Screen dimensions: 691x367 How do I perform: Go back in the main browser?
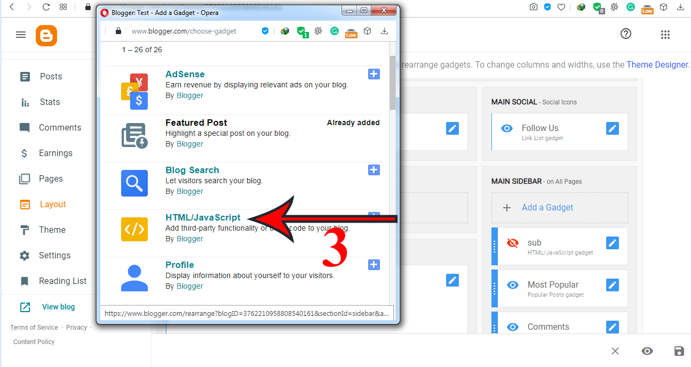click(12, 7)
